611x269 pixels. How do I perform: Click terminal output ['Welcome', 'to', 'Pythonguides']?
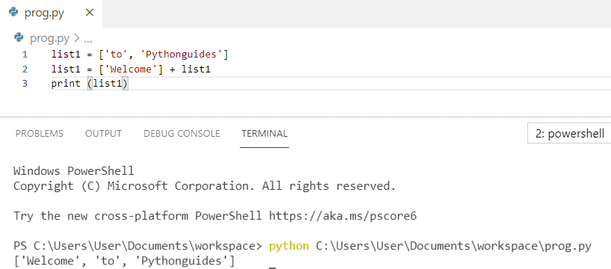(x=124, y=260)
